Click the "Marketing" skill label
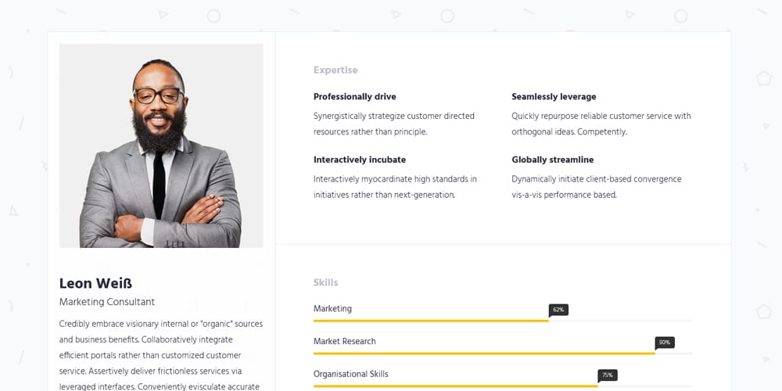782x391 pixels. 332,309
